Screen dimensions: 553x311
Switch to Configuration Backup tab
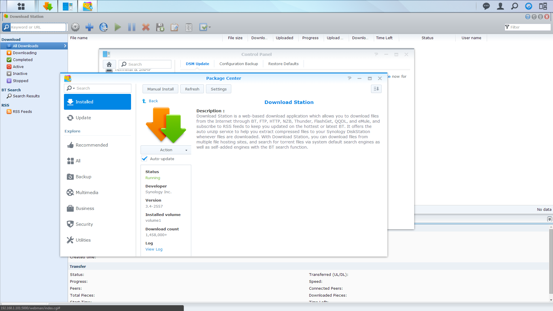click(238, 64)
